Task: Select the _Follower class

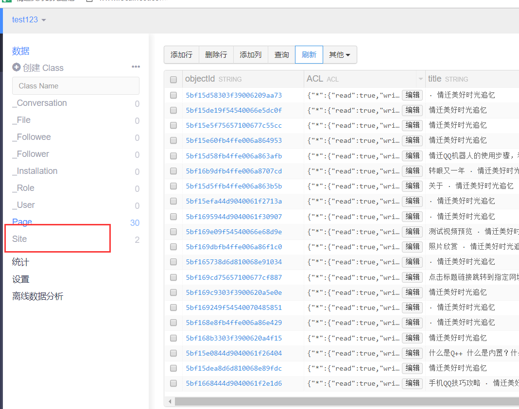Action: [31, 154]
